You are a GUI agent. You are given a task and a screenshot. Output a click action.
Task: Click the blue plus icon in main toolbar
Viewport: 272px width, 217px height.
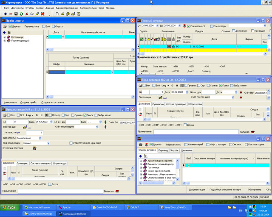(x=5, y=14)
